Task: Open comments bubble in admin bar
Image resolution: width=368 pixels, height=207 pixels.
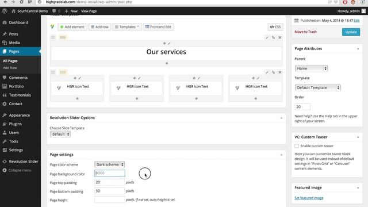Action: (x=56, y=11)
